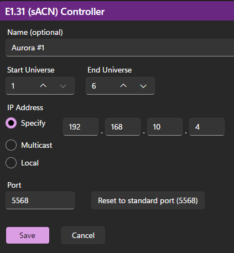Click the Multicast label text
Viewport: 234px width, 253px height.
tap(37, 145)
